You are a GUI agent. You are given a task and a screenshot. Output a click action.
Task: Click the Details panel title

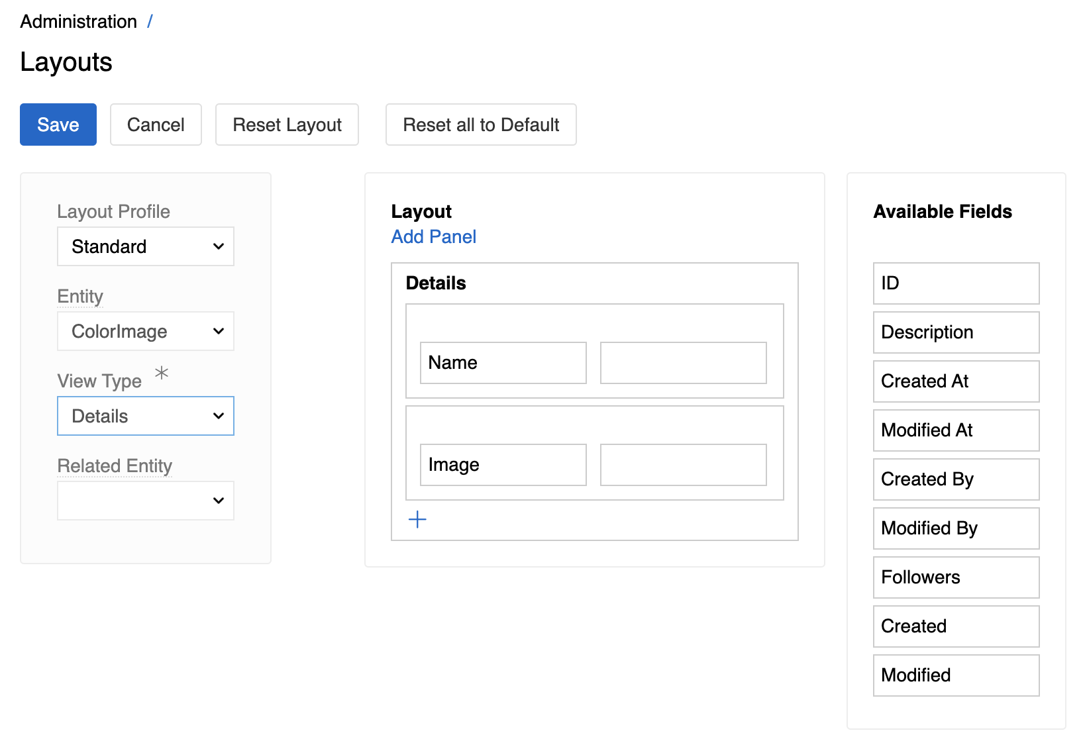[x=436, y=283]
